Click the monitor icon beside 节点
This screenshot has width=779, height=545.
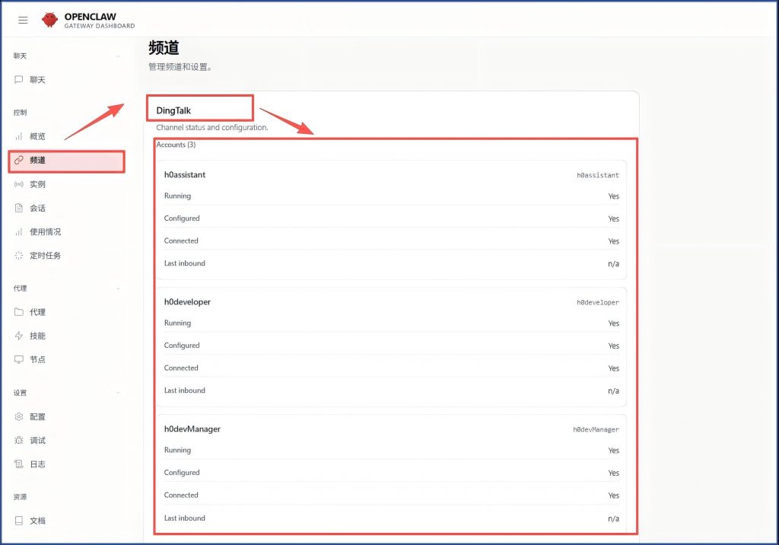tap(19, 359)
